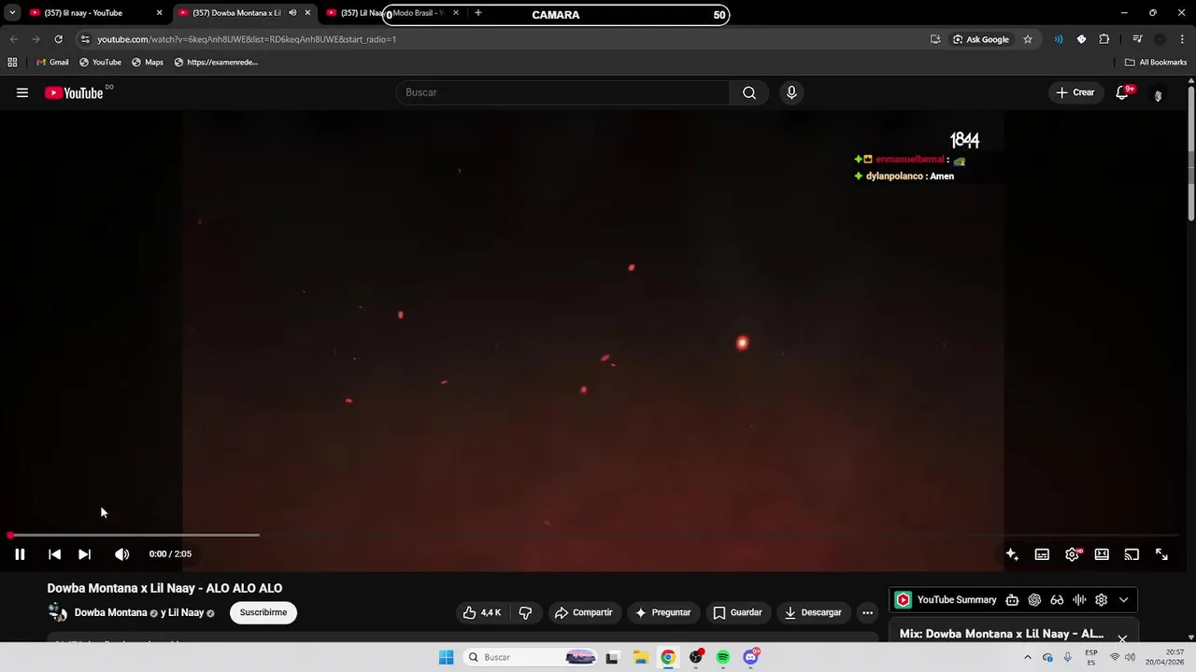Open the player settings gear with HD badge
The width and height of the screenshot is (1196, 672).
point(1073,554)
